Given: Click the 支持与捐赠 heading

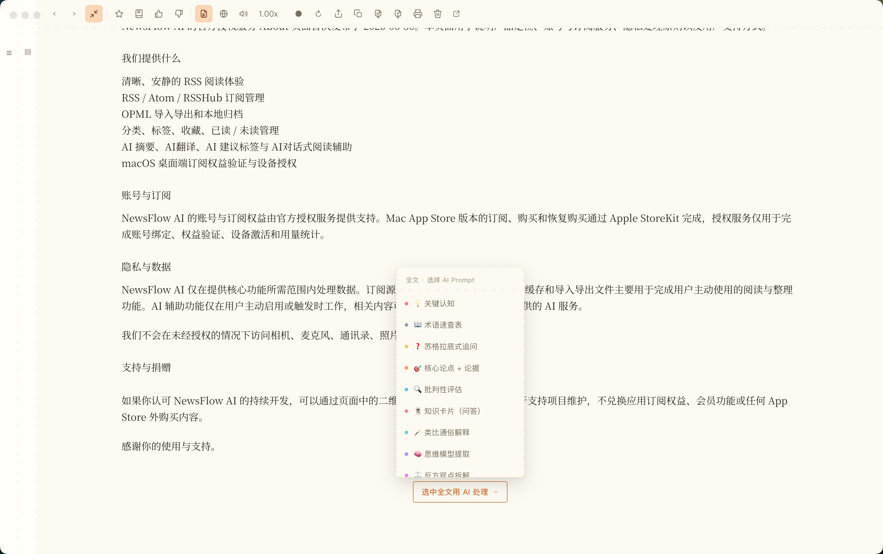Looking at the screenshot, I should (146, 368).
